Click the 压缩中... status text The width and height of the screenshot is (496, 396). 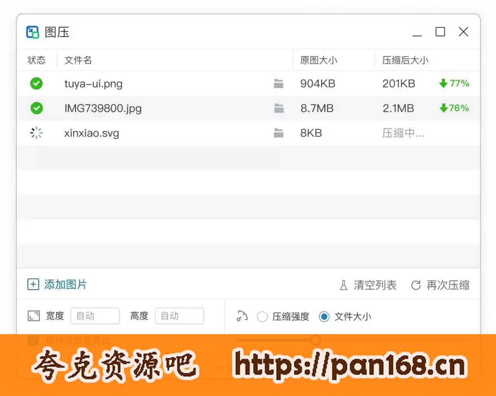pyautogui.click(x=403, y=133)
